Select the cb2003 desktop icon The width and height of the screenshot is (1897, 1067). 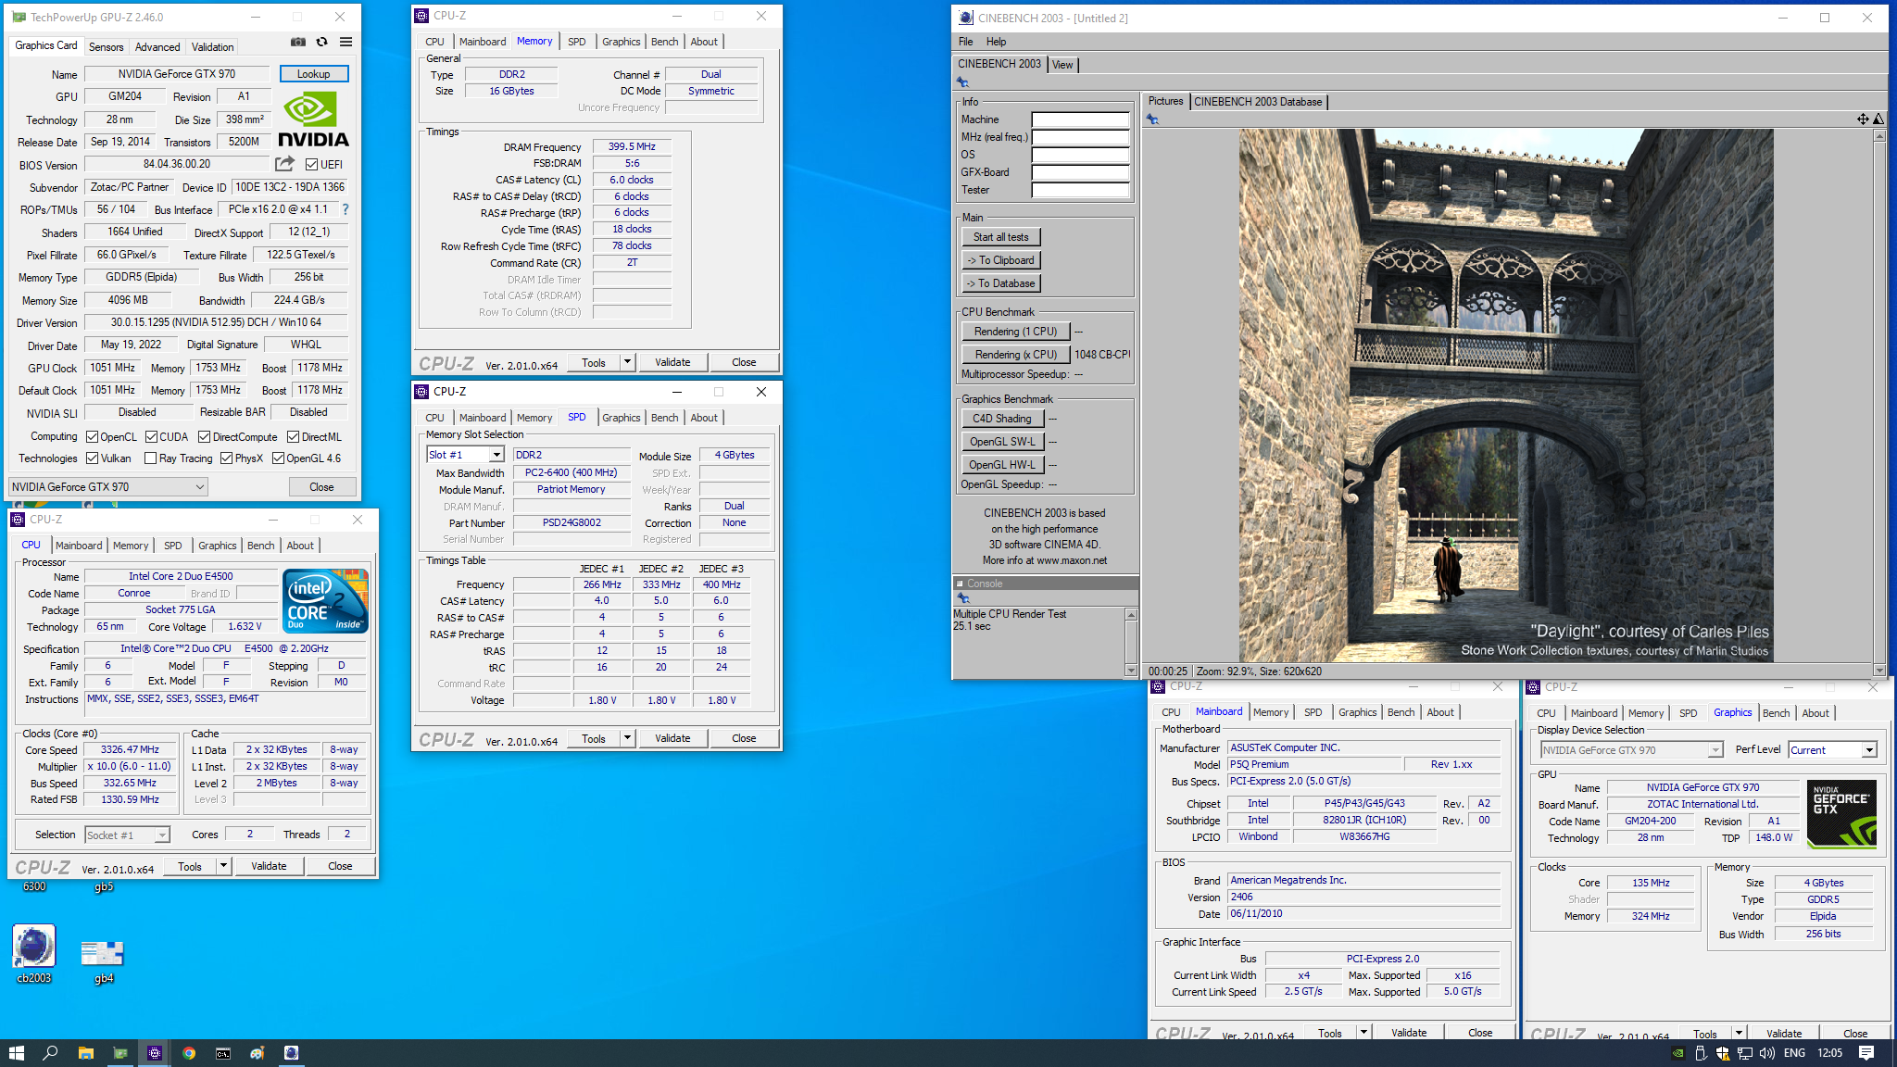(34, 954)
